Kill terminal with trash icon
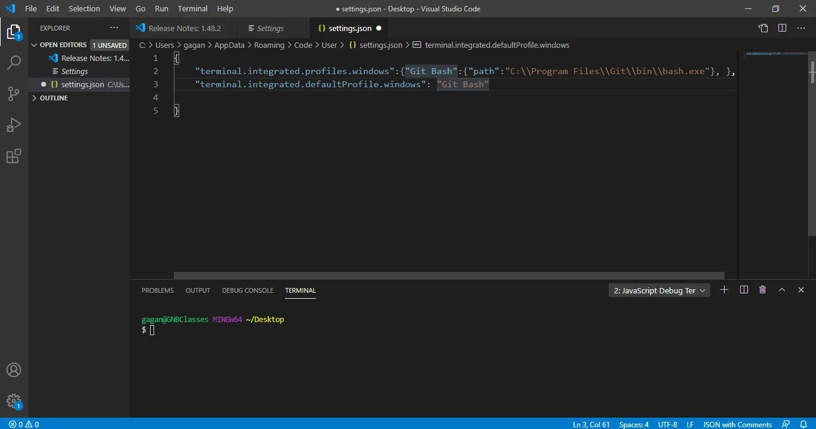This screenshot has width=816, height=429. click(763, 290)
